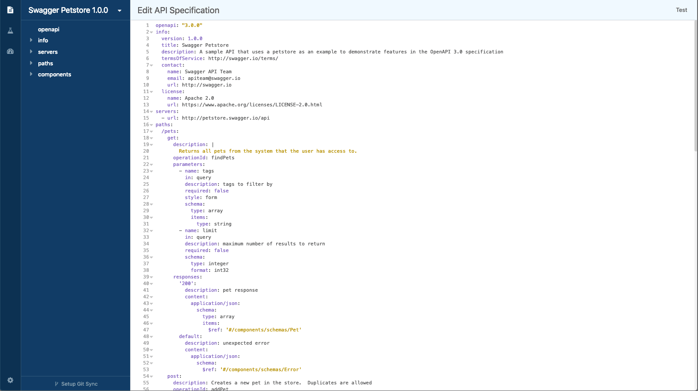Collapse the servers block fold arrow at line 14
Viewport: 698px width, 391px height.
pyautogui.click(x=151, y=112)
